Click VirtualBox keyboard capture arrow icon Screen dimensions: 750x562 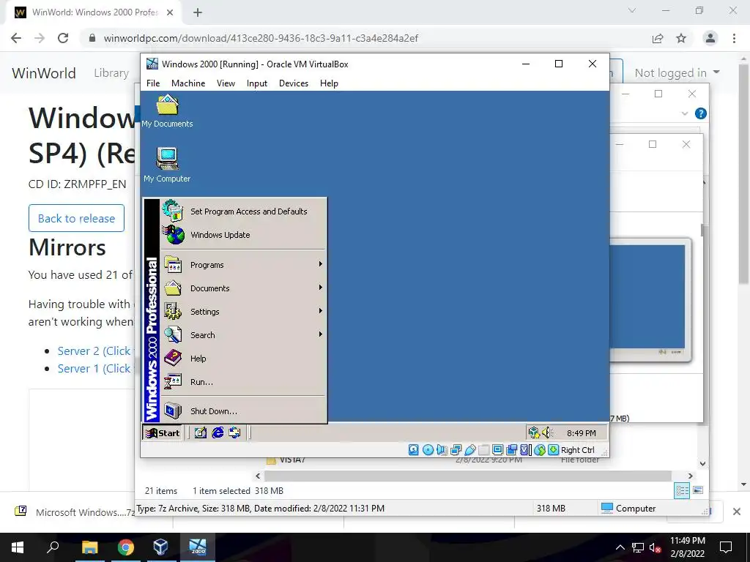(554, 450)
